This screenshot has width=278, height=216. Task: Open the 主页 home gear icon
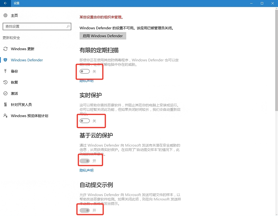pyautogui.click(x=5, y=16)
